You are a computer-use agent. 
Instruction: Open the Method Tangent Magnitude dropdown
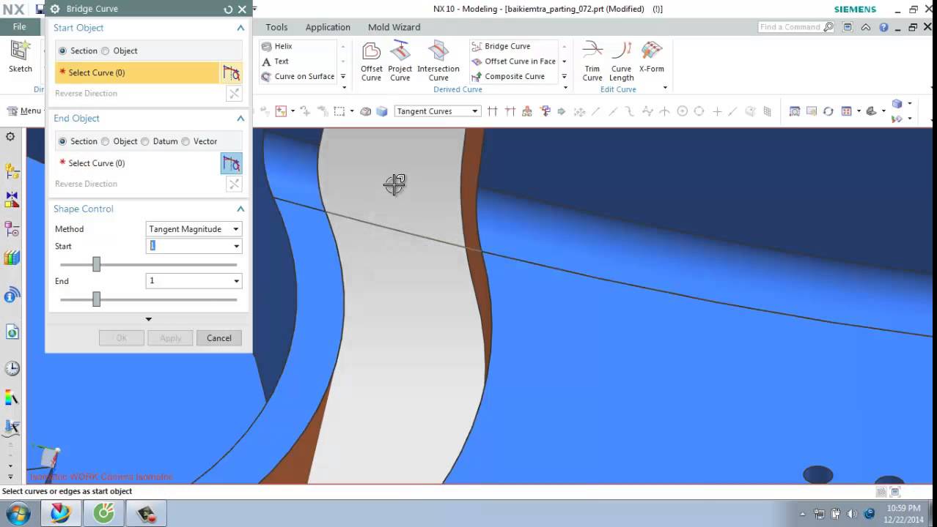[x=194, y=229]
